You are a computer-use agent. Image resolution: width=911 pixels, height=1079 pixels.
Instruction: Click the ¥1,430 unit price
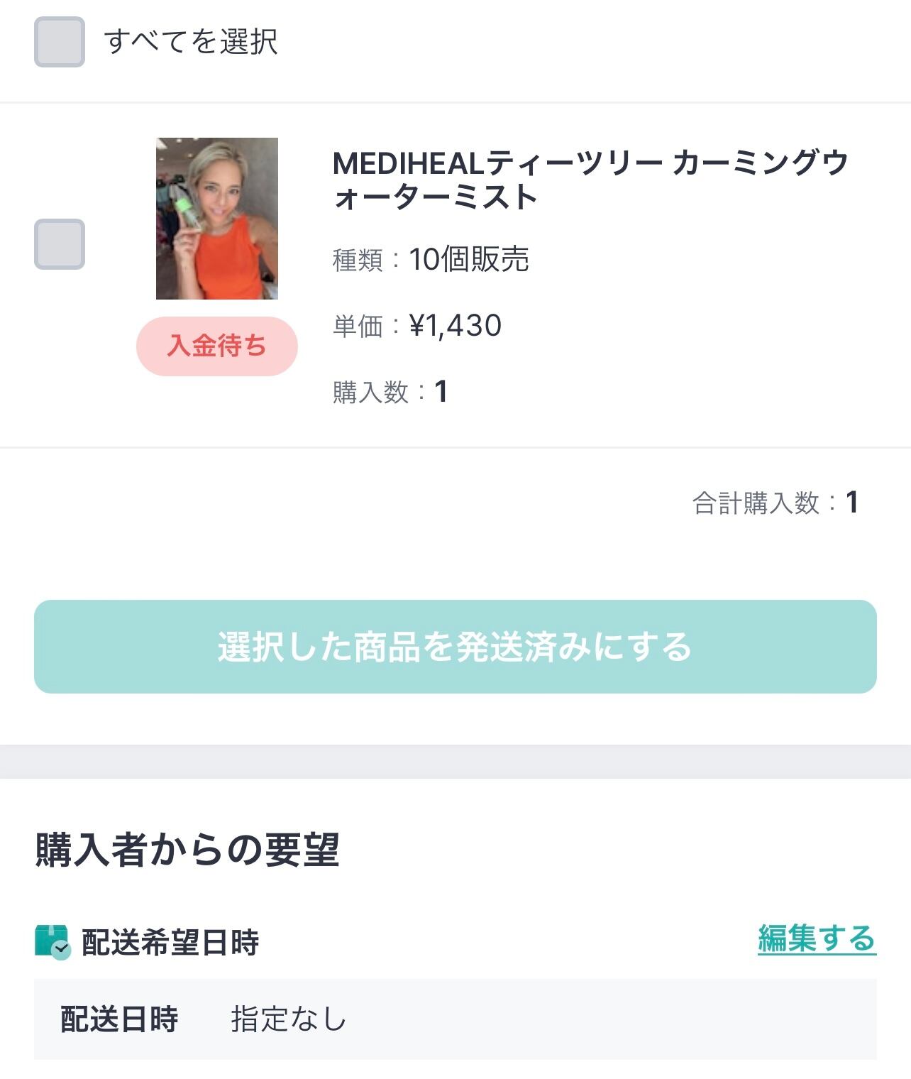[x=455, y=326]
